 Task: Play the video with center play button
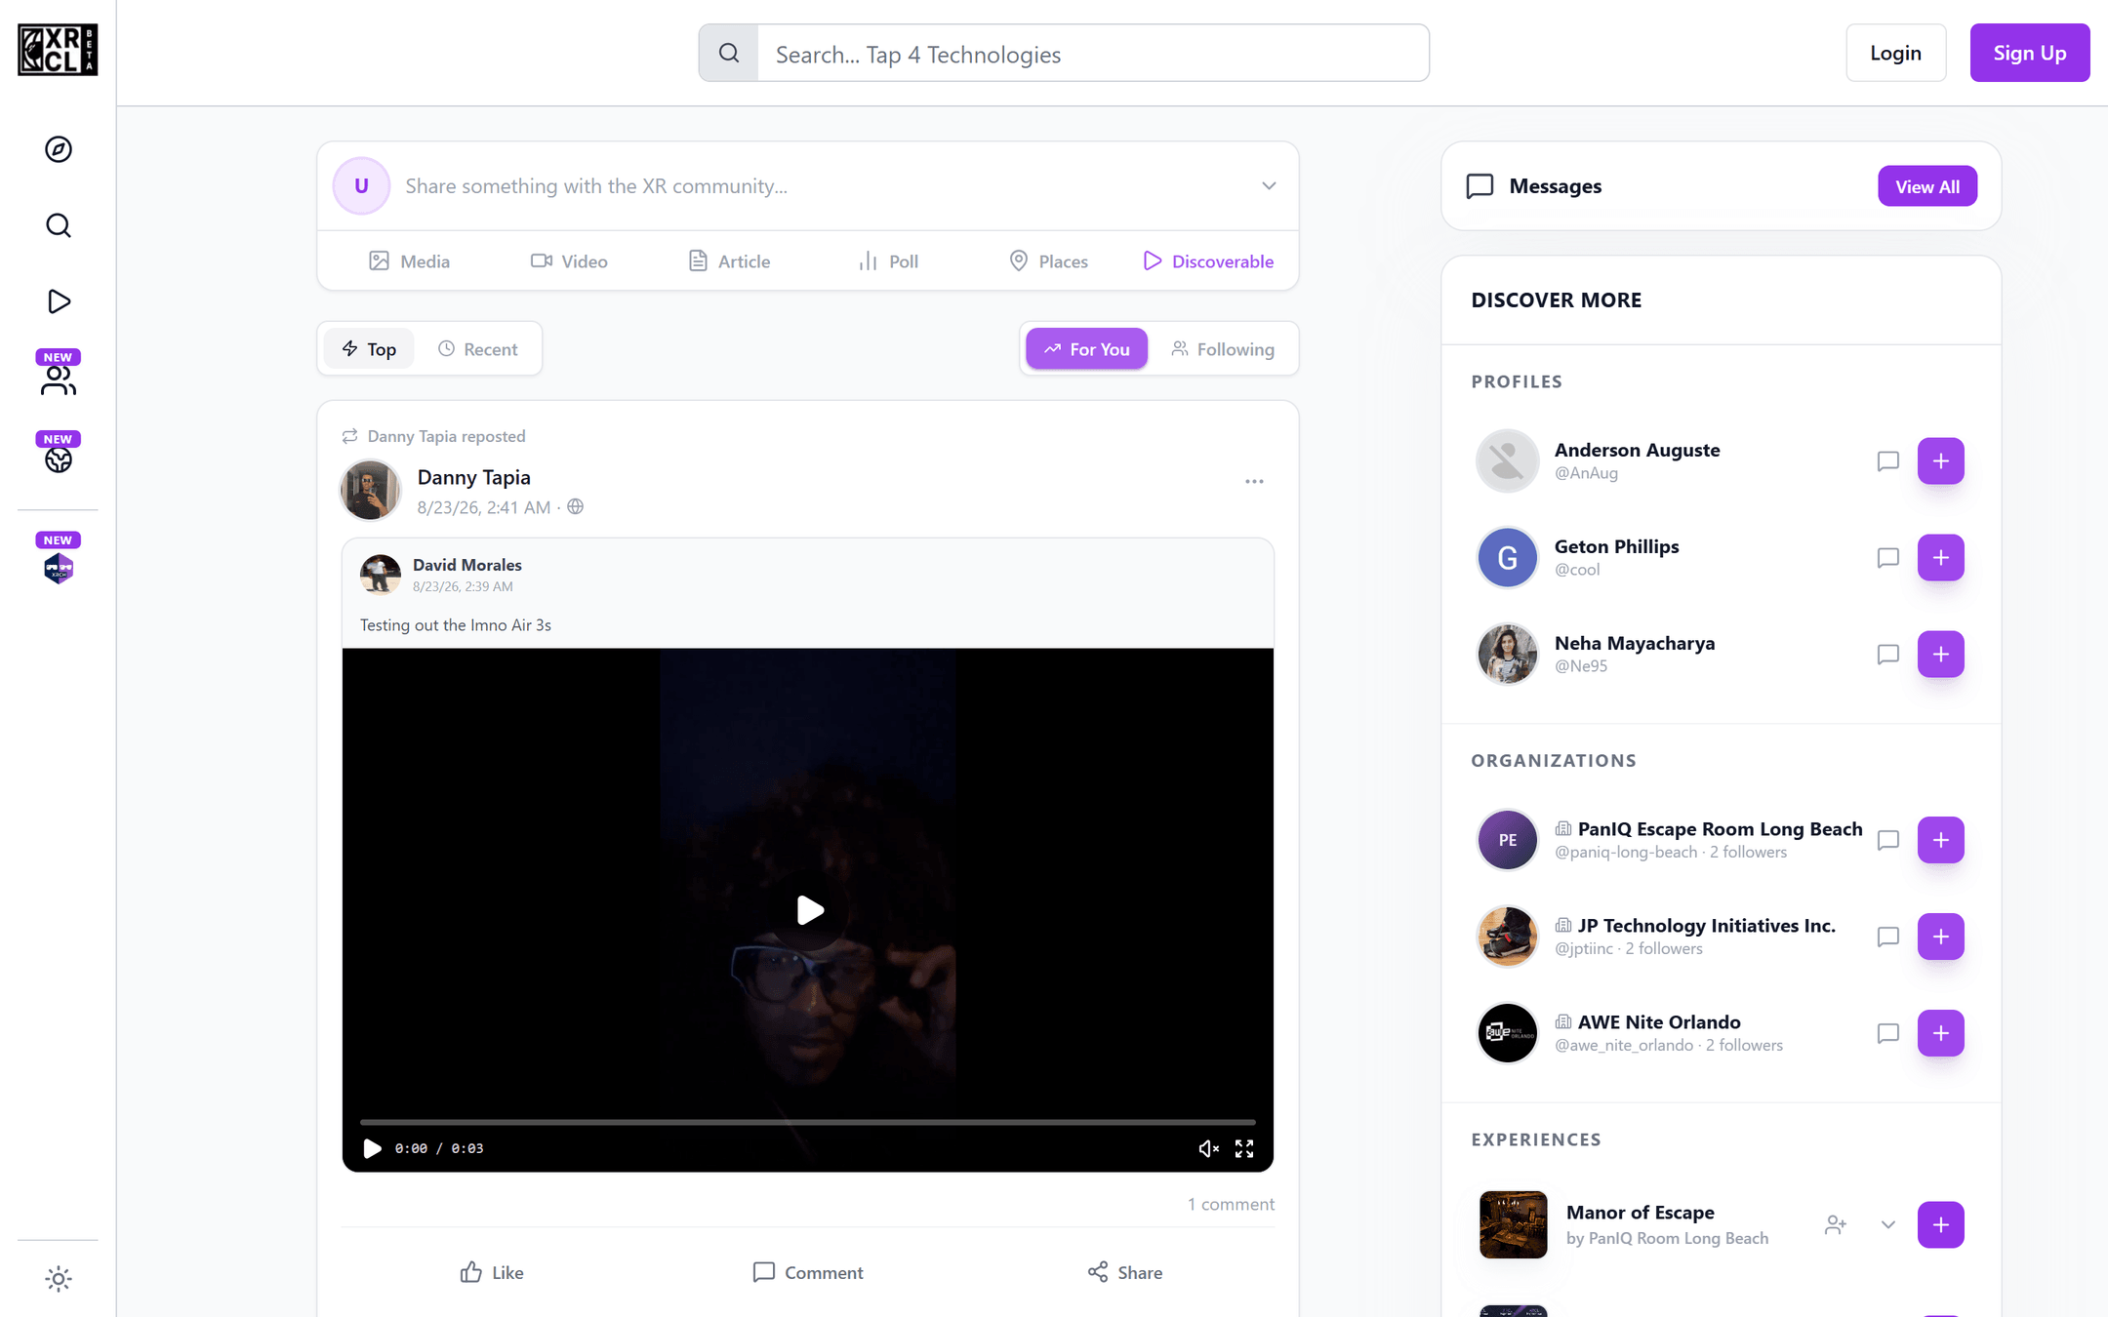coord(808,909)
